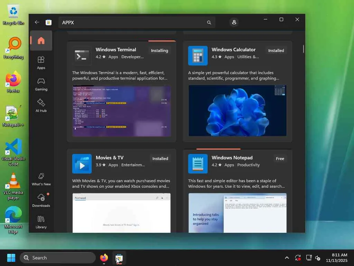
Task: Open Library in the sidebar
Action: pos(41,222)
